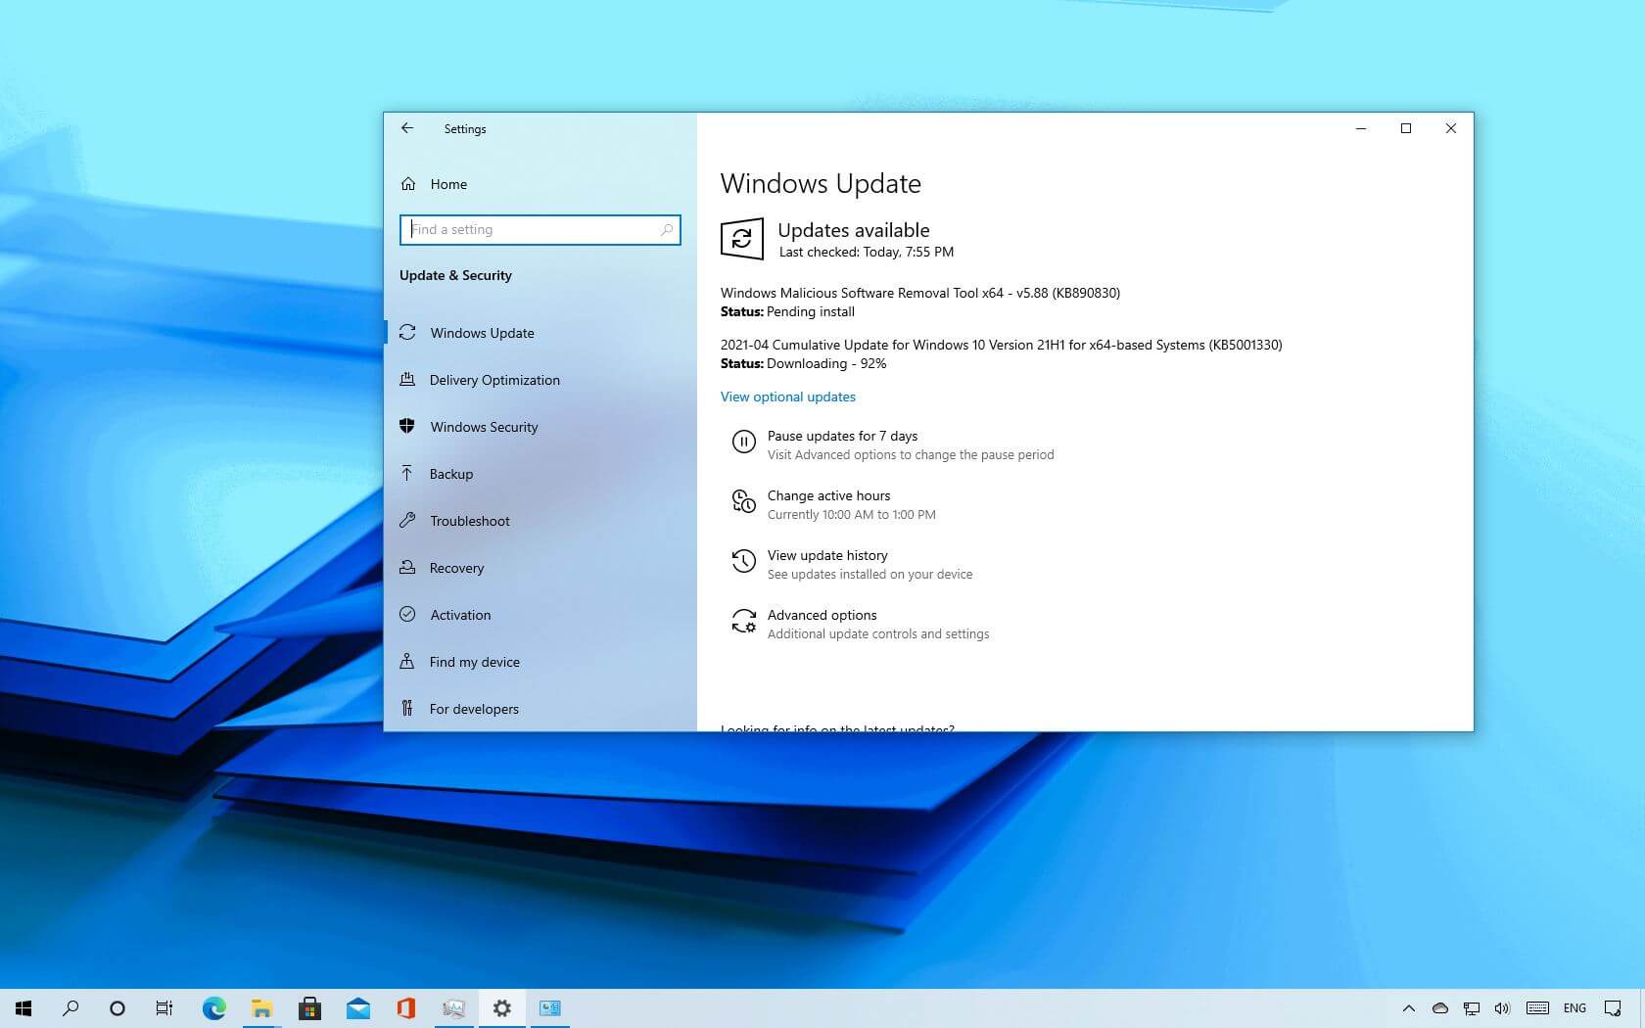
Task: Open the Windows Start menu
Action: 23,1008
